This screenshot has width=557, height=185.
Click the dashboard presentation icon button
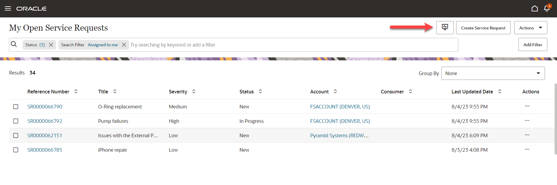tap(445, 28)
